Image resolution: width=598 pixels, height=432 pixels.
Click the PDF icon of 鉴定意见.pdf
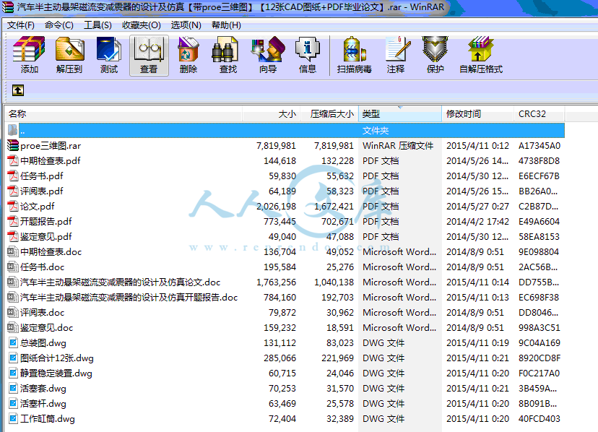pos(13,237)
